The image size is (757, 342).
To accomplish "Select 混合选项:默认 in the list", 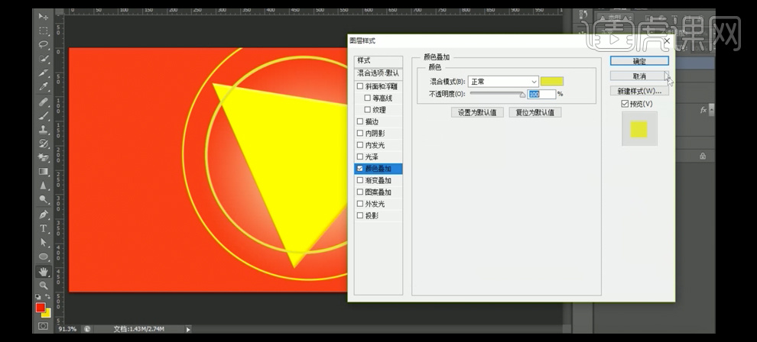I will click(x=378, y=73).
